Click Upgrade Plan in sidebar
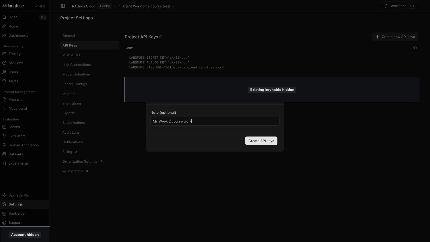This screenshot has height=242, width=430. (24, 195)
